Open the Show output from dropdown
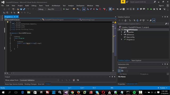The width and height of the screenshot is (170, 95). [x=39, y=80]
